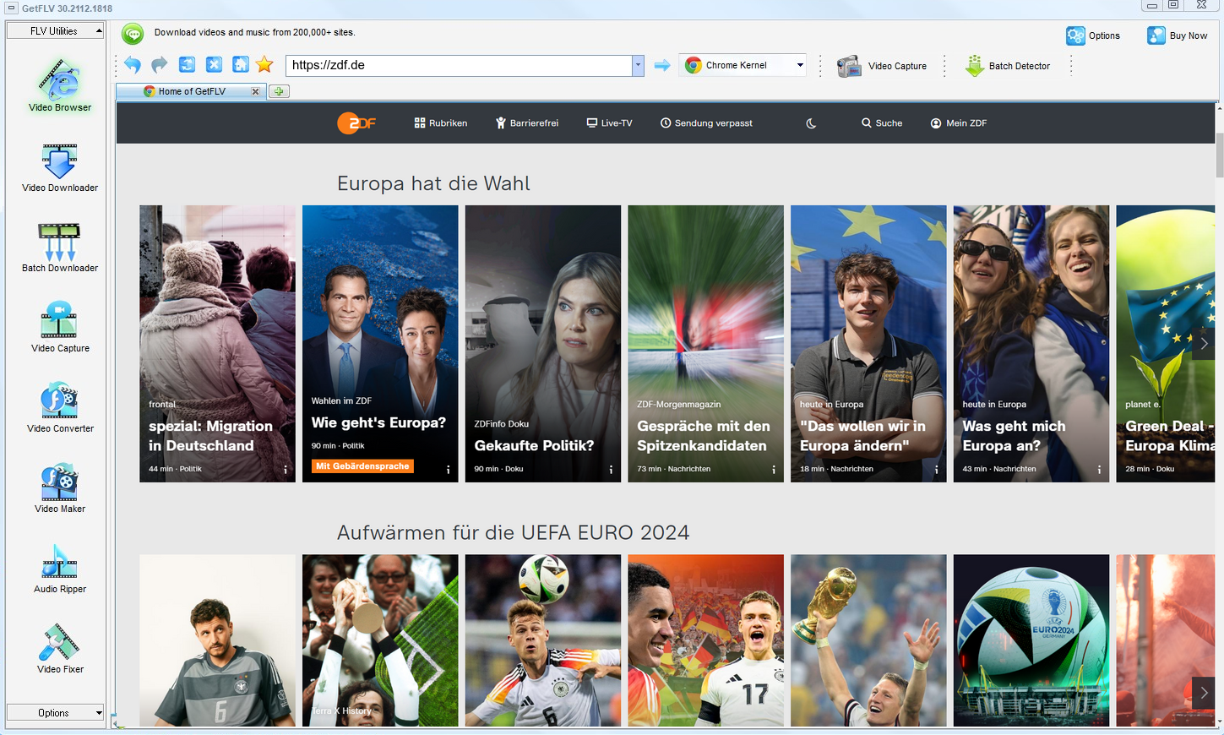This screenshot has height=735, width=1224.
Task: Open Sendung verpasst
Action: coord(706,123)
